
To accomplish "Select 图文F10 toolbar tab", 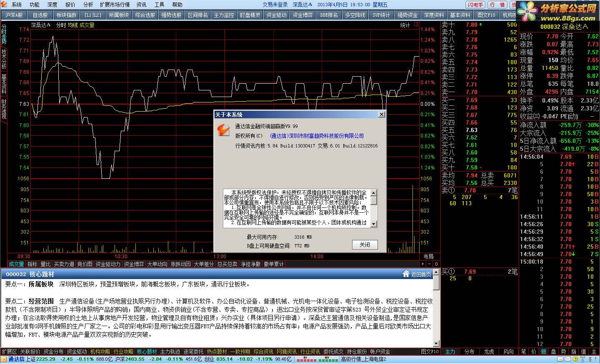I will point(486,15).
